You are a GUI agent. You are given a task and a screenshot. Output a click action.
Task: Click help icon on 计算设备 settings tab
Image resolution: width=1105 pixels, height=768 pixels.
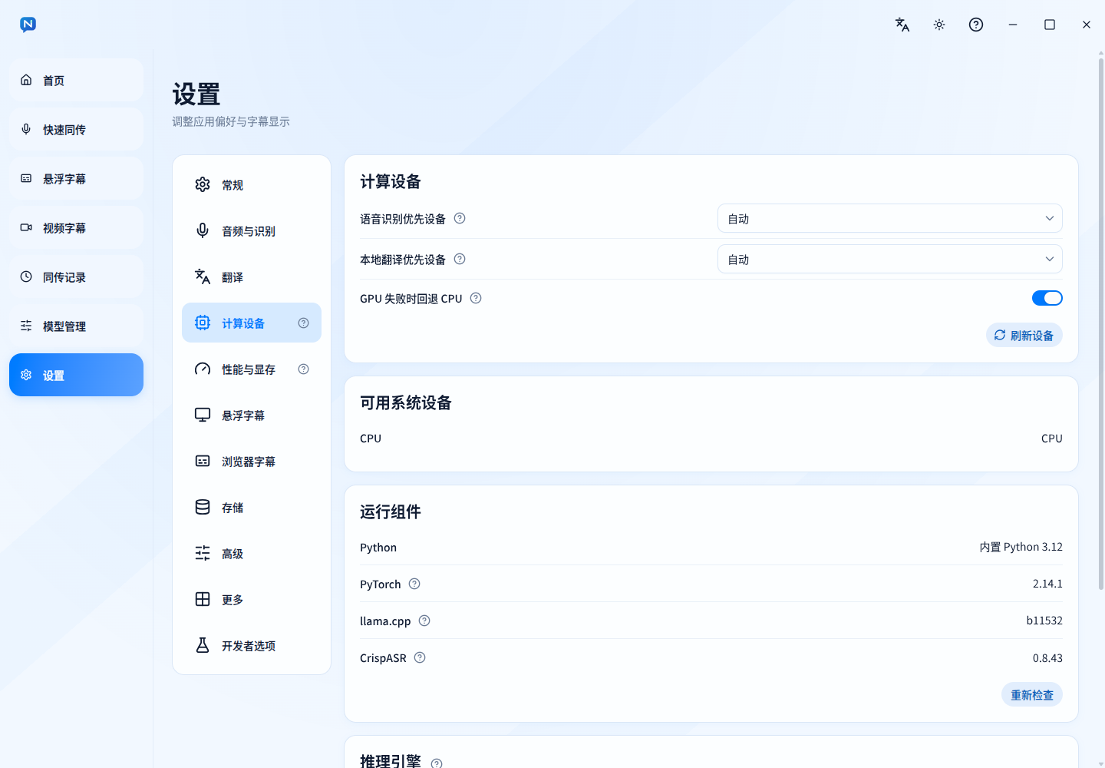[304, 323]
